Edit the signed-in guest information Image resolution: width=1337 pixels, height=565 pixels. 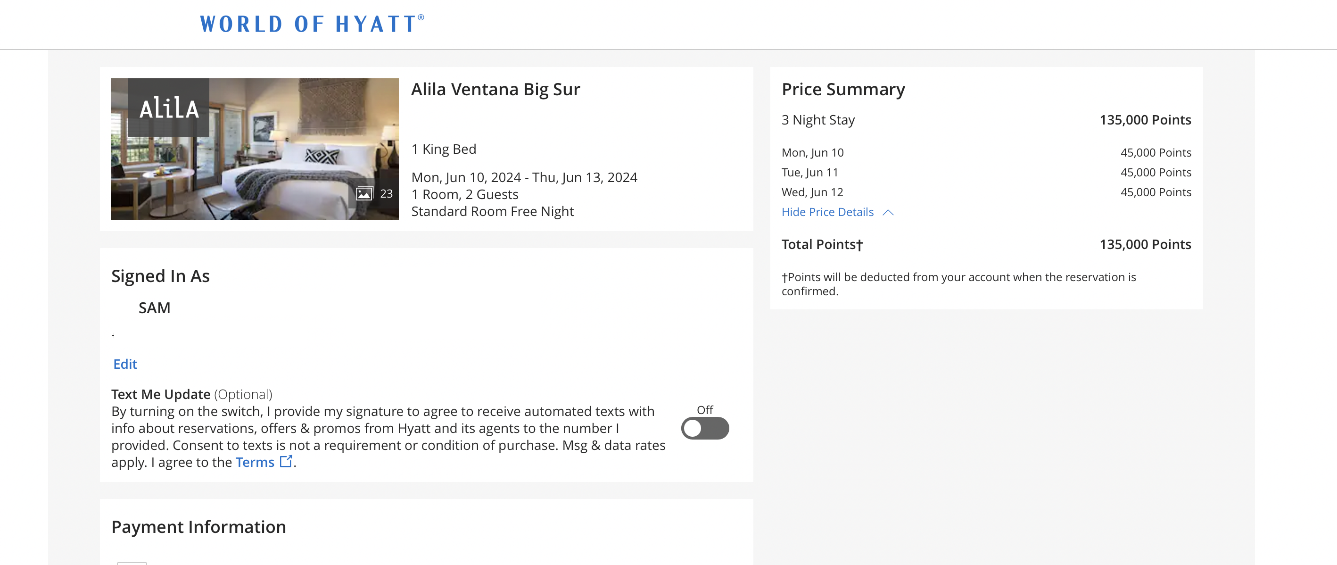click(125, 364)
